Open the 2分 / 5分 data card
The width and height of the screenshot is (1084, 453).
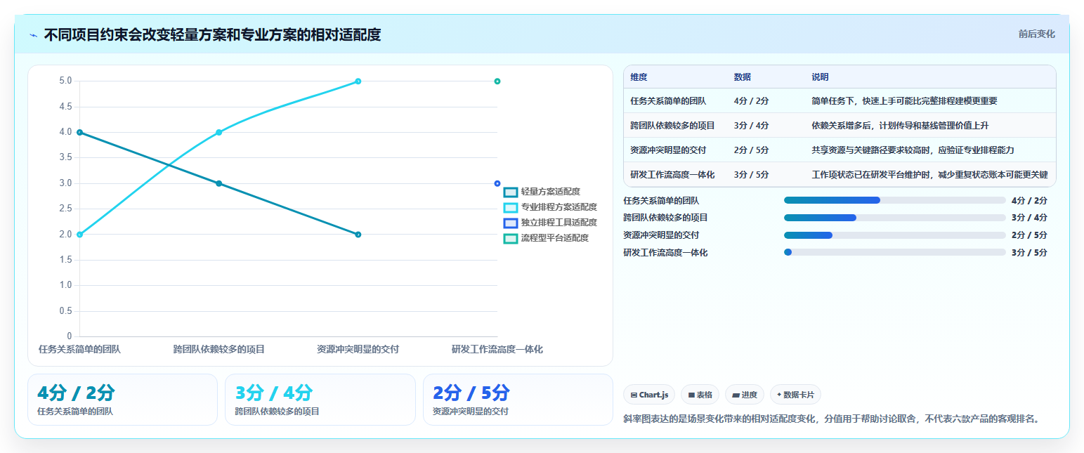coord(518,400)
